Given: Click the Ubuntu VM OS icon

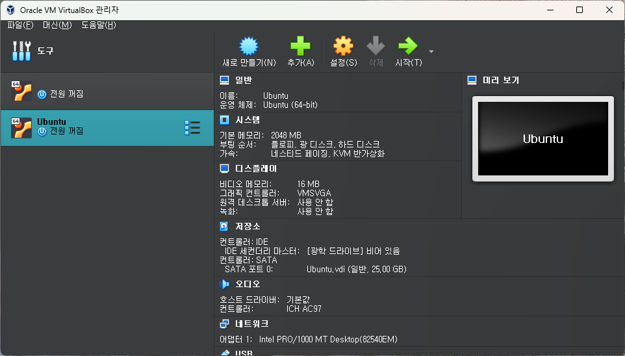Looking at the screenshot, I should 21,128.
